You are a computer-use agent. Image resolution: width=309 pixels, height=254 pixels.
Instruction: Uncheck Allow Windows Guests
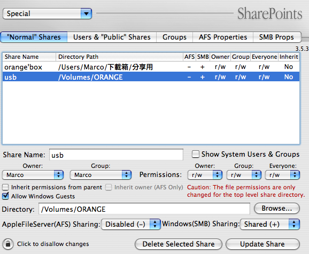coord(5,196)
